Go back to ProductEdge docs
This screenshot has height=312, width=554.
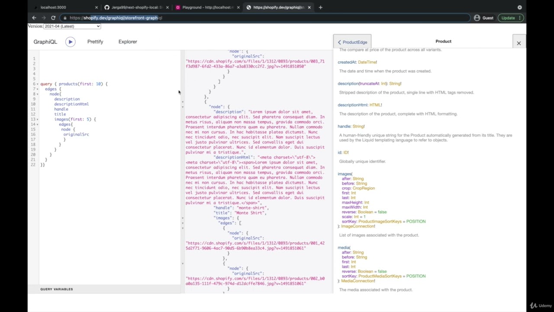tap(352, 42)
